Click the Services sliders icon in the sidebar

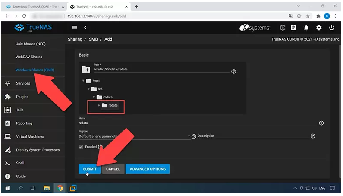(8, 83)
